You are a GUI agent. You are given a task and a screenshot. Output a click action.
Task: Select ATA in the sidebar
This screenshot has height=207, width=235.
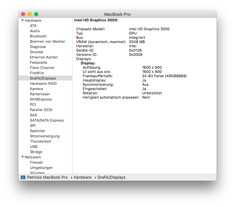(33, 26)
